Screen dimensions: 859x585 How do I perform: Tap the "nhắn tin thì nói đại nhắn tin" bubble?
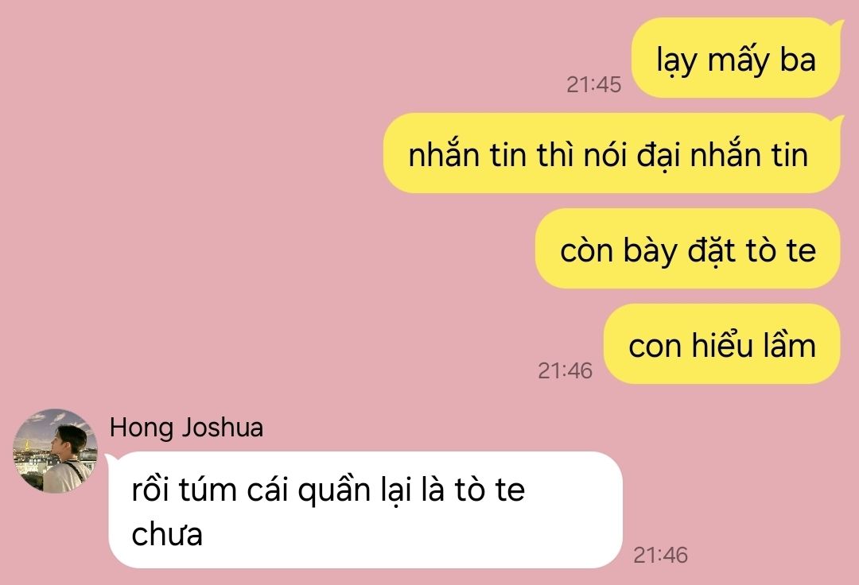612,153
